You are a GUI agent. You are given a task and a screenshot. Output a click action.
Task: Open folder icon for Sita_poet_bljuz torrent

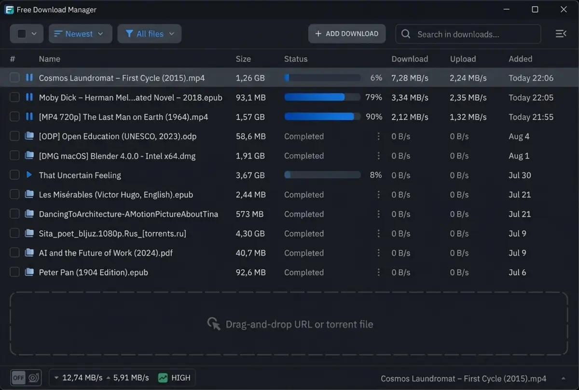29,233
